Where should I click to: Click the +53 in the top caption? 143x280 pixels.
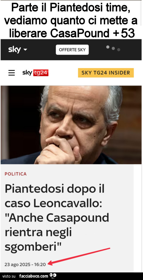tap(124, 33)
